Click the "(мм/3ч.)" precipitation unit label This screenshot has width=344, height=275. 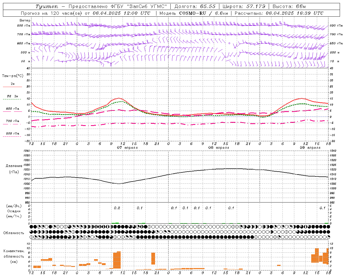14,206
